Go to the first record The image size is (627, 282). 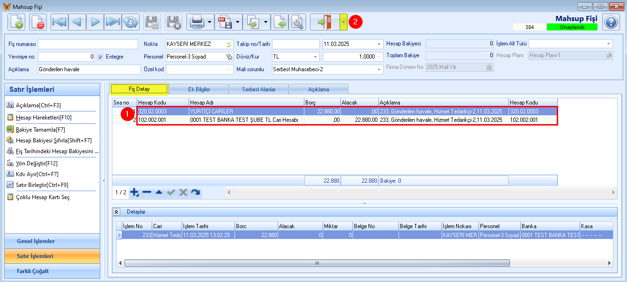[59, 22]
